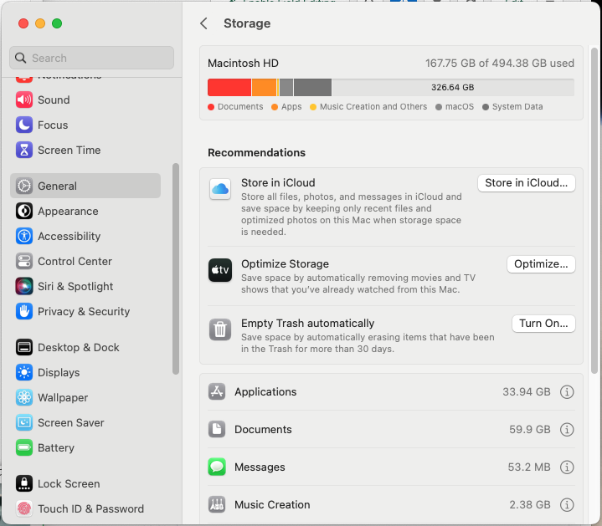Open Displays sun icon

tap(23, 373)
